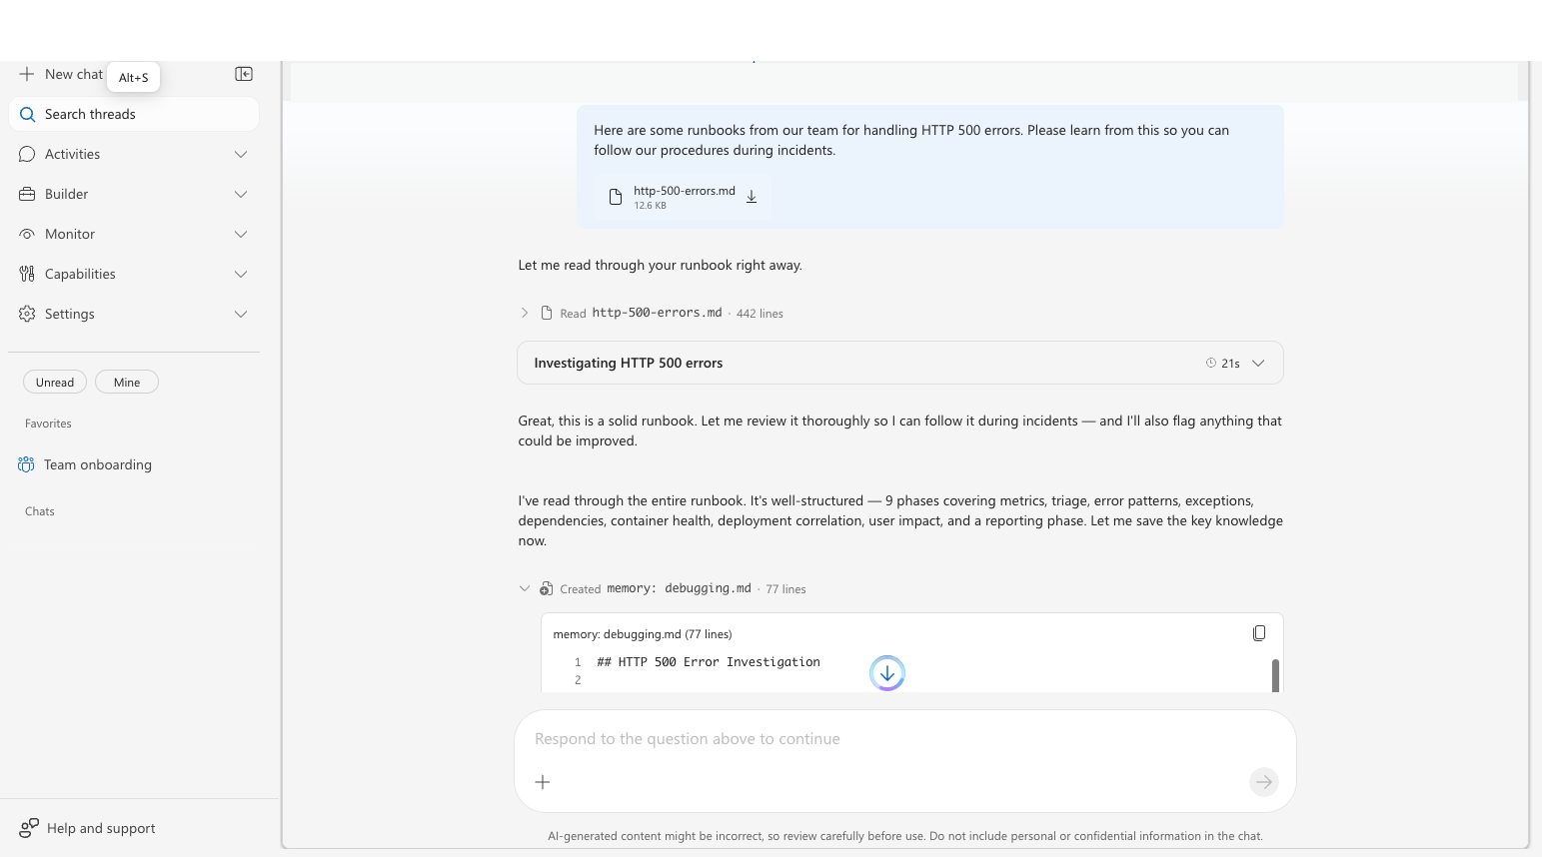Open the Settings section

pos(134,314)
